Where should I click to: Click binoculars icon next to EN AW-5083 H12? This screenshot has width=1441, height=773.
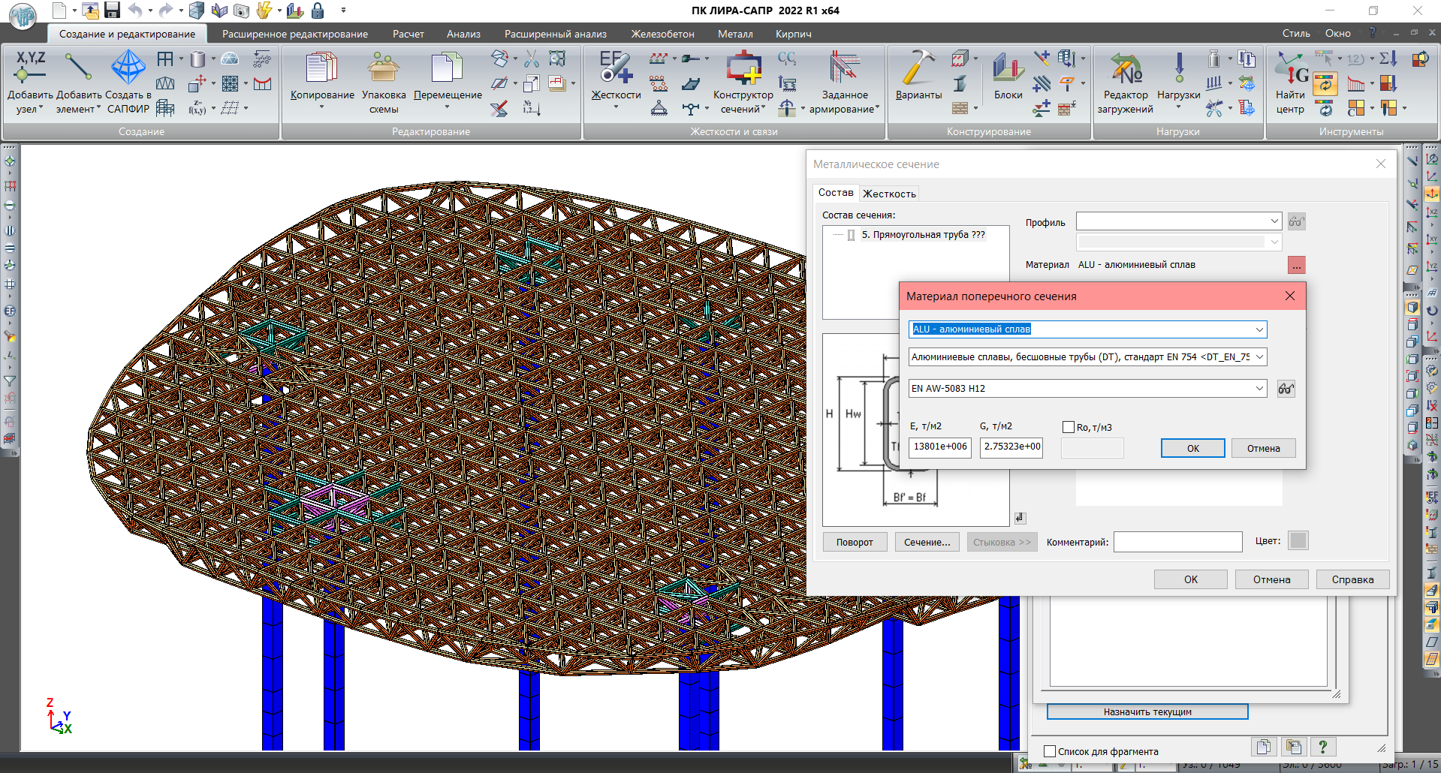(1286, 389)
